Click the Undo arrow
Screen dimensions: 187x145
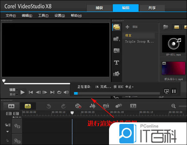(48, 106)
